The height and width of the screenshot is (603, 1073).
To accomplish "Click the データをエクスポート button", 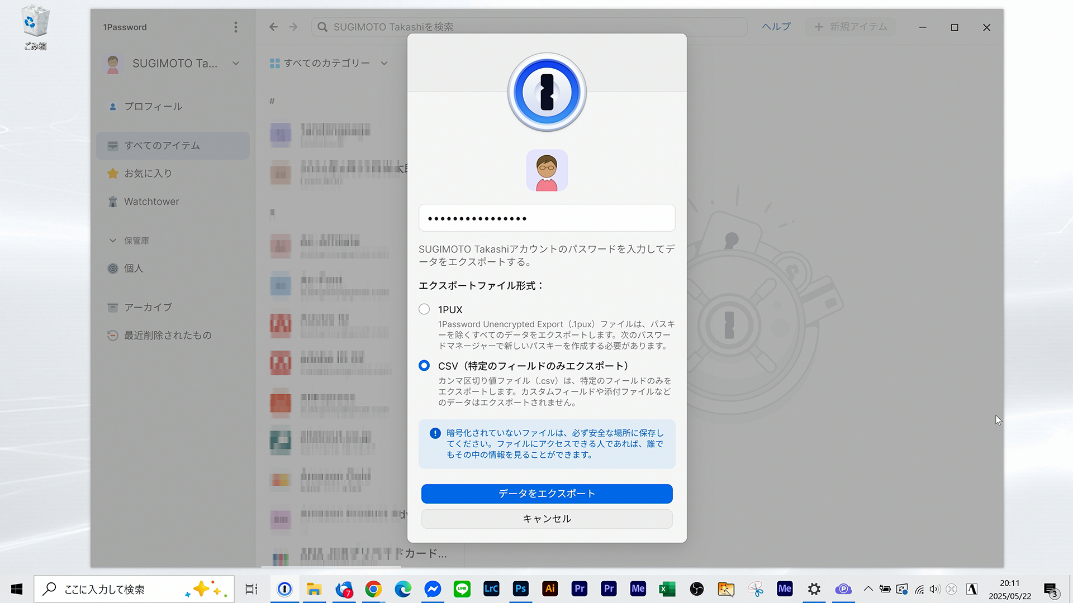I will tap(547, 494).
